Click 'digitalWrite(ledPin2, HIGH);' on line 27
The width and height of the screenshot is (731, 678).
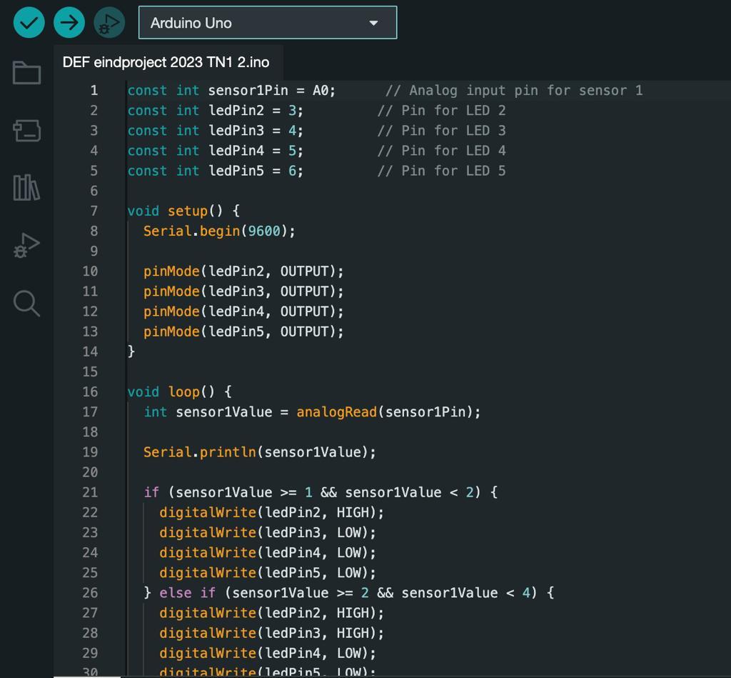271,613
